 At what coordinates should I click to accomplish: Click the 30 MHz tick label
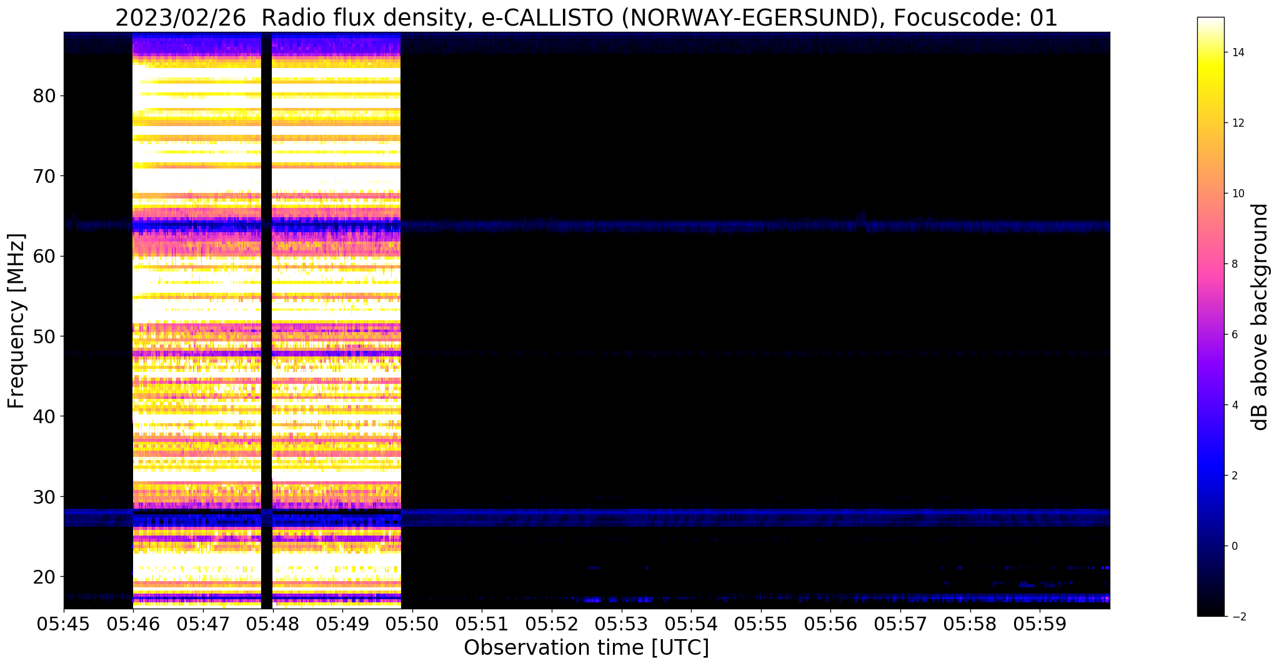44,497
